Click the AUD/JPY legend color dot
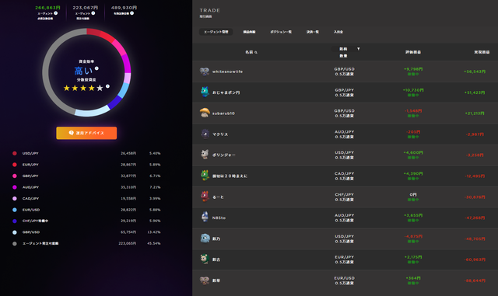498x296 pixels. 15,187
